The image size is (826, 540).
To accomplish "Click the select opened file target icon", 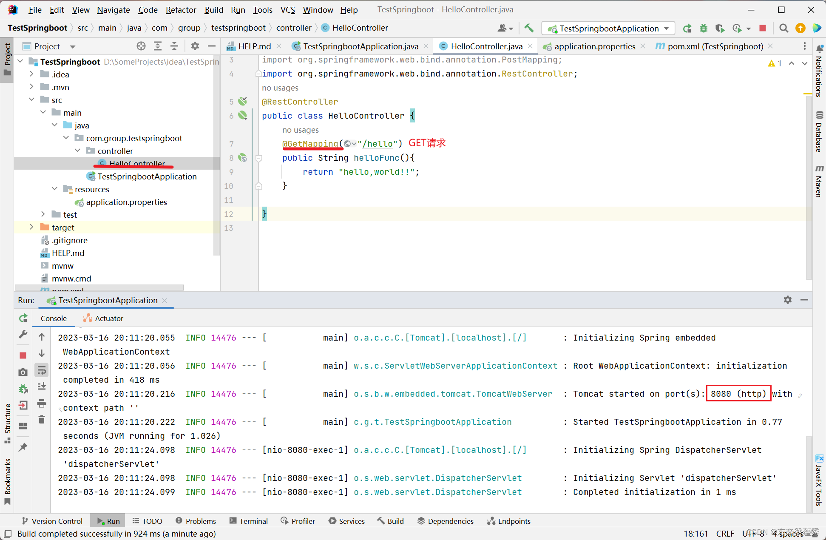I will (x=141, y=46).
